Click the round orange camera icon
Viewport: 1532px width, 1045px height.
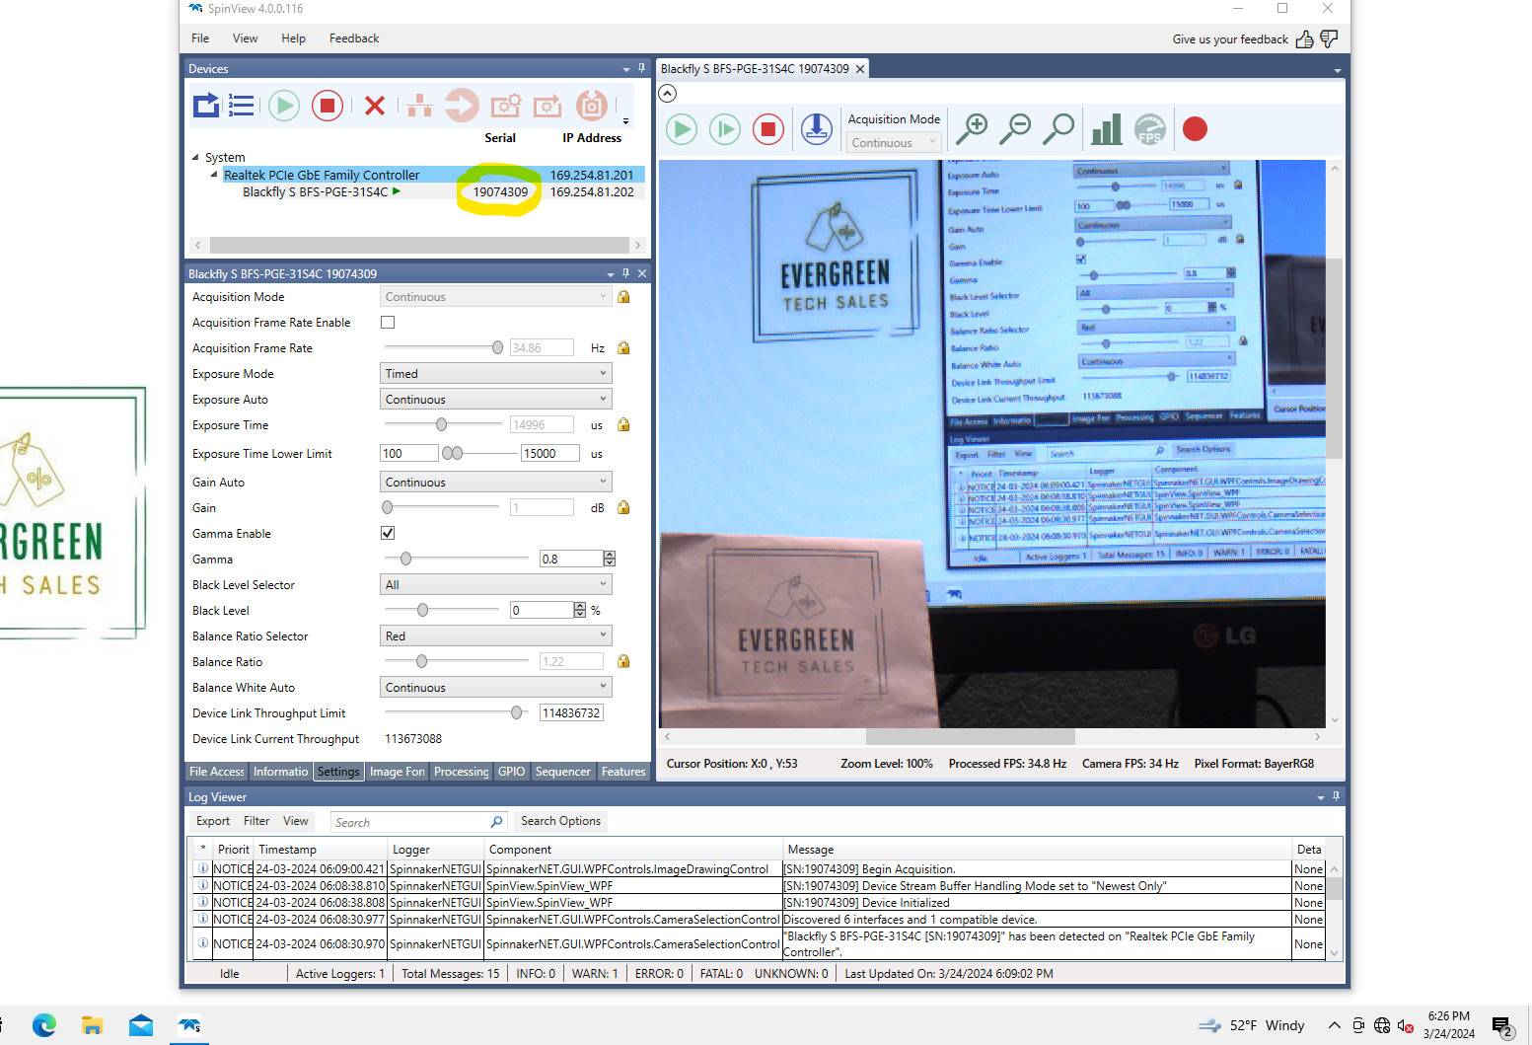point(592,105)
